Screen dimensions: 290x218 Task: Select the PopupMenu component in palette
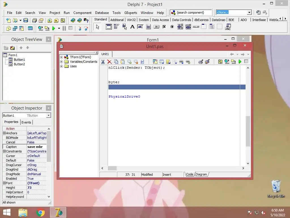(x=124, y=27)
